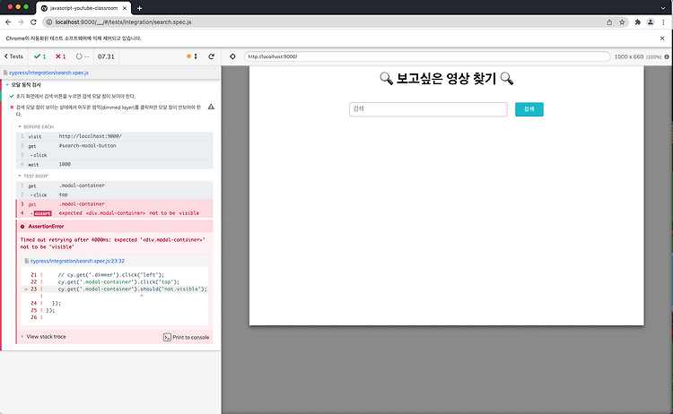Open the cypress/integration/search.spec.js spec link
The height and width of the screenshot is (414, 673).
coord(48,73)
